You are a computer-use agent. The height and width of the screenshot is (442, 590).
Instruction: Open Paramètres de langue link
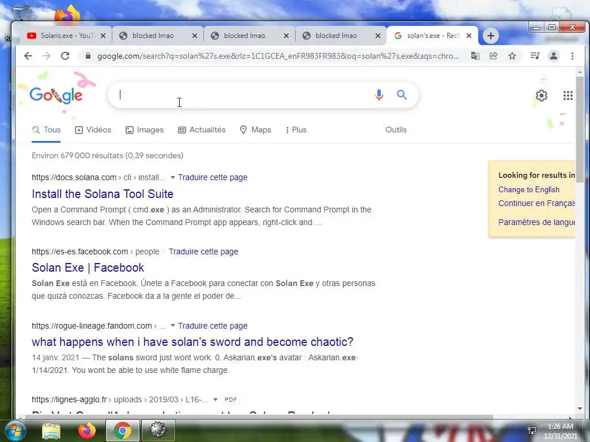[536, 222]
